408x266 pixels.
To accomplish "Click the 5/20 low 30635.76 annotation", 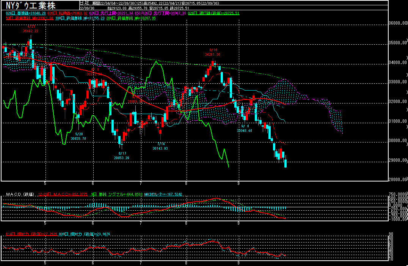I will (78, 136).
